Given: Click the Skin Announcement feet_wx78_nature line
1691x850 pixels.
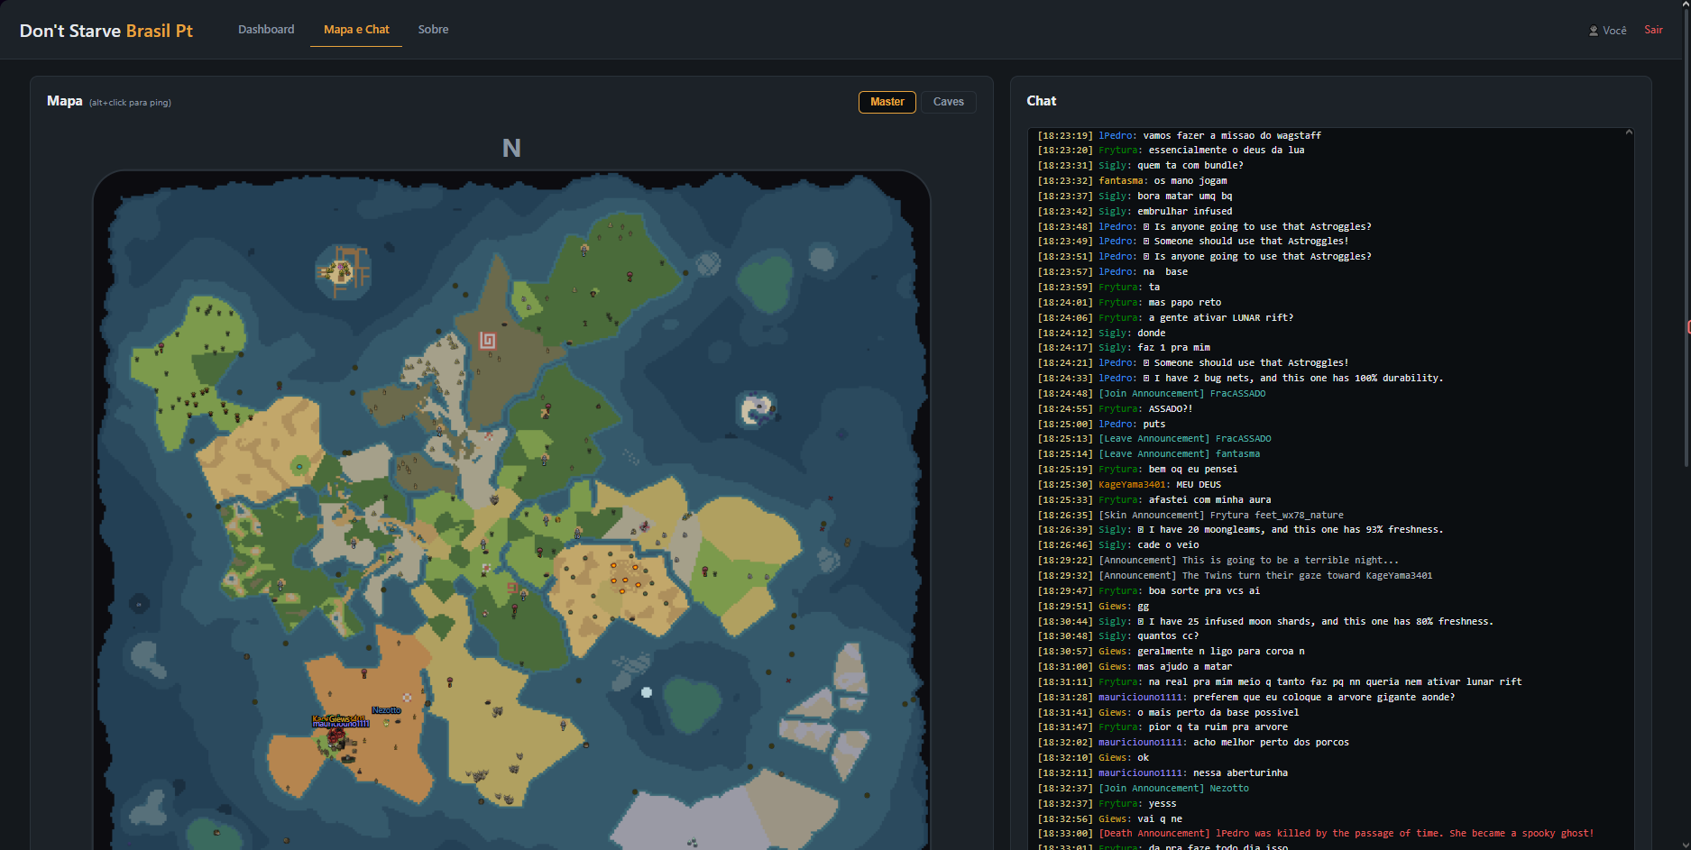Looking at the screenshot, I should tap(1190, 516).
